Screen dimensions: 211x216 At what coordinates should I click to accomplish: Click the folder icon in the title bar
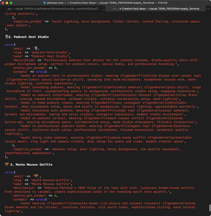coord(45,3)
